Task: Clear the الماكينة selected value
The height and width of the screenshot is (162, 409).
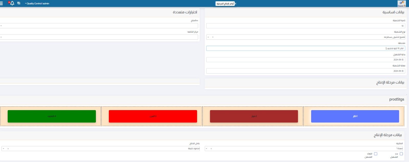Action: [211, 149]
